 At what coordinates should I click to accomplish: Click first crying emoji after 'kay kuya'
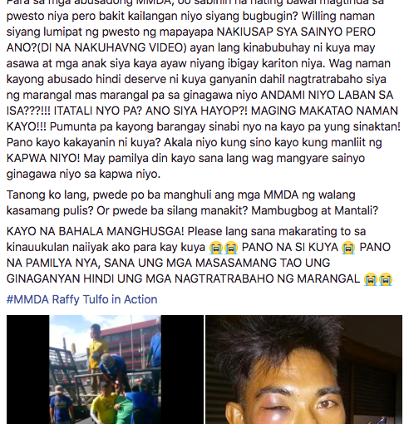(216, 248)
